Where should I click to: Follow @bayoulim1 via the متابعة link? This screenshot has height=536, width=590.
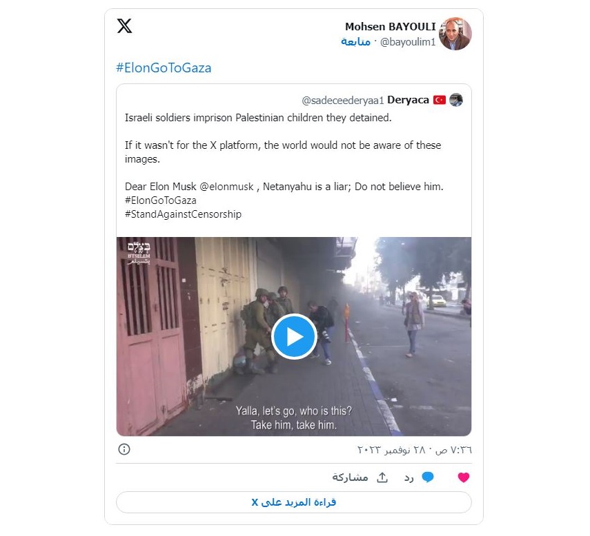point(355,42)
